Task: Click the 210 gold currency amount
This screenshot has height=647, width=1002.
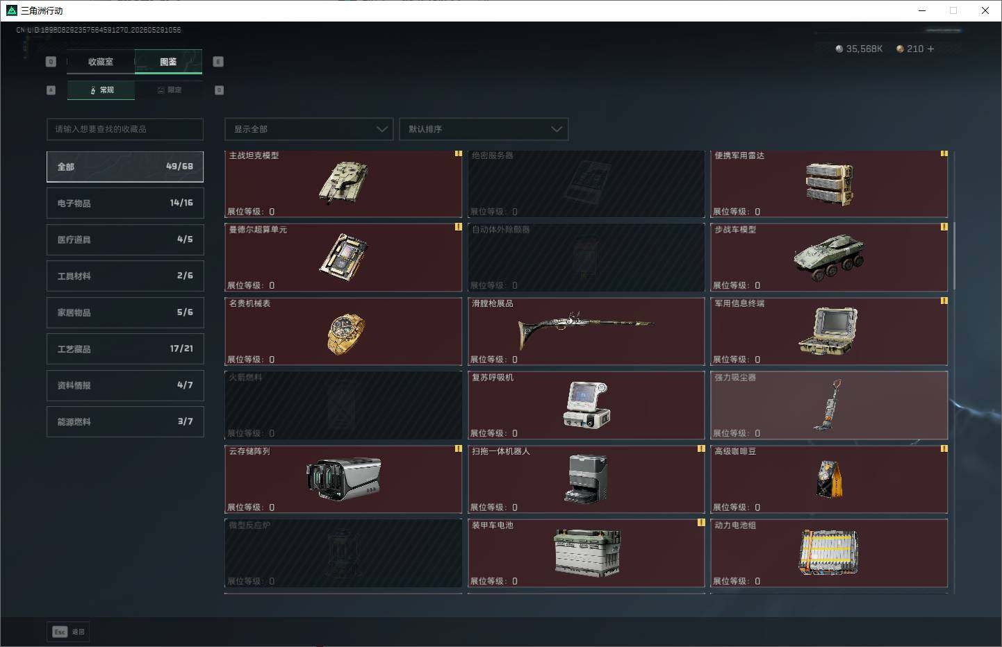Action: (915, 49)
